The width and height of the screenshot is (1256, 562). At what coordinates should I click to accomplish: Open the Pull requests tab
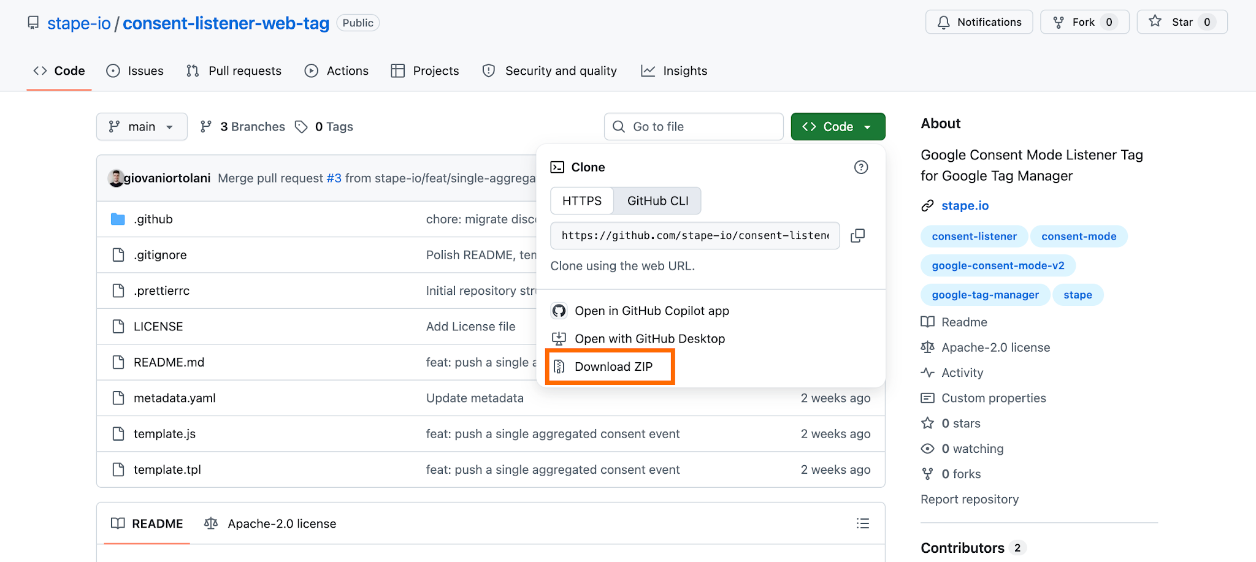[x=234, y=71]
